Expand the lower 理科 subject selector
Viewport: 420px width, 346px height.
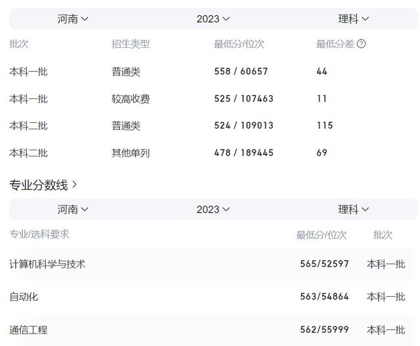(x=354, y=209)
